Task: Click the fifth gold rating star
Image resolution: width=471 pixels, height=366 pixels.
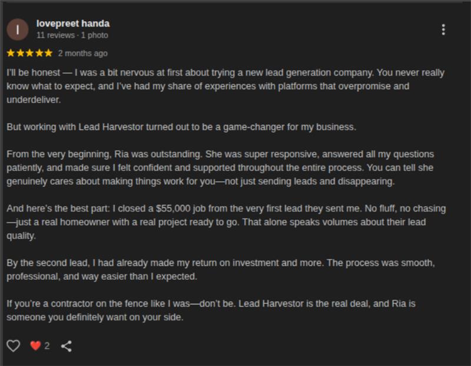Action: (x=48, y=53)
